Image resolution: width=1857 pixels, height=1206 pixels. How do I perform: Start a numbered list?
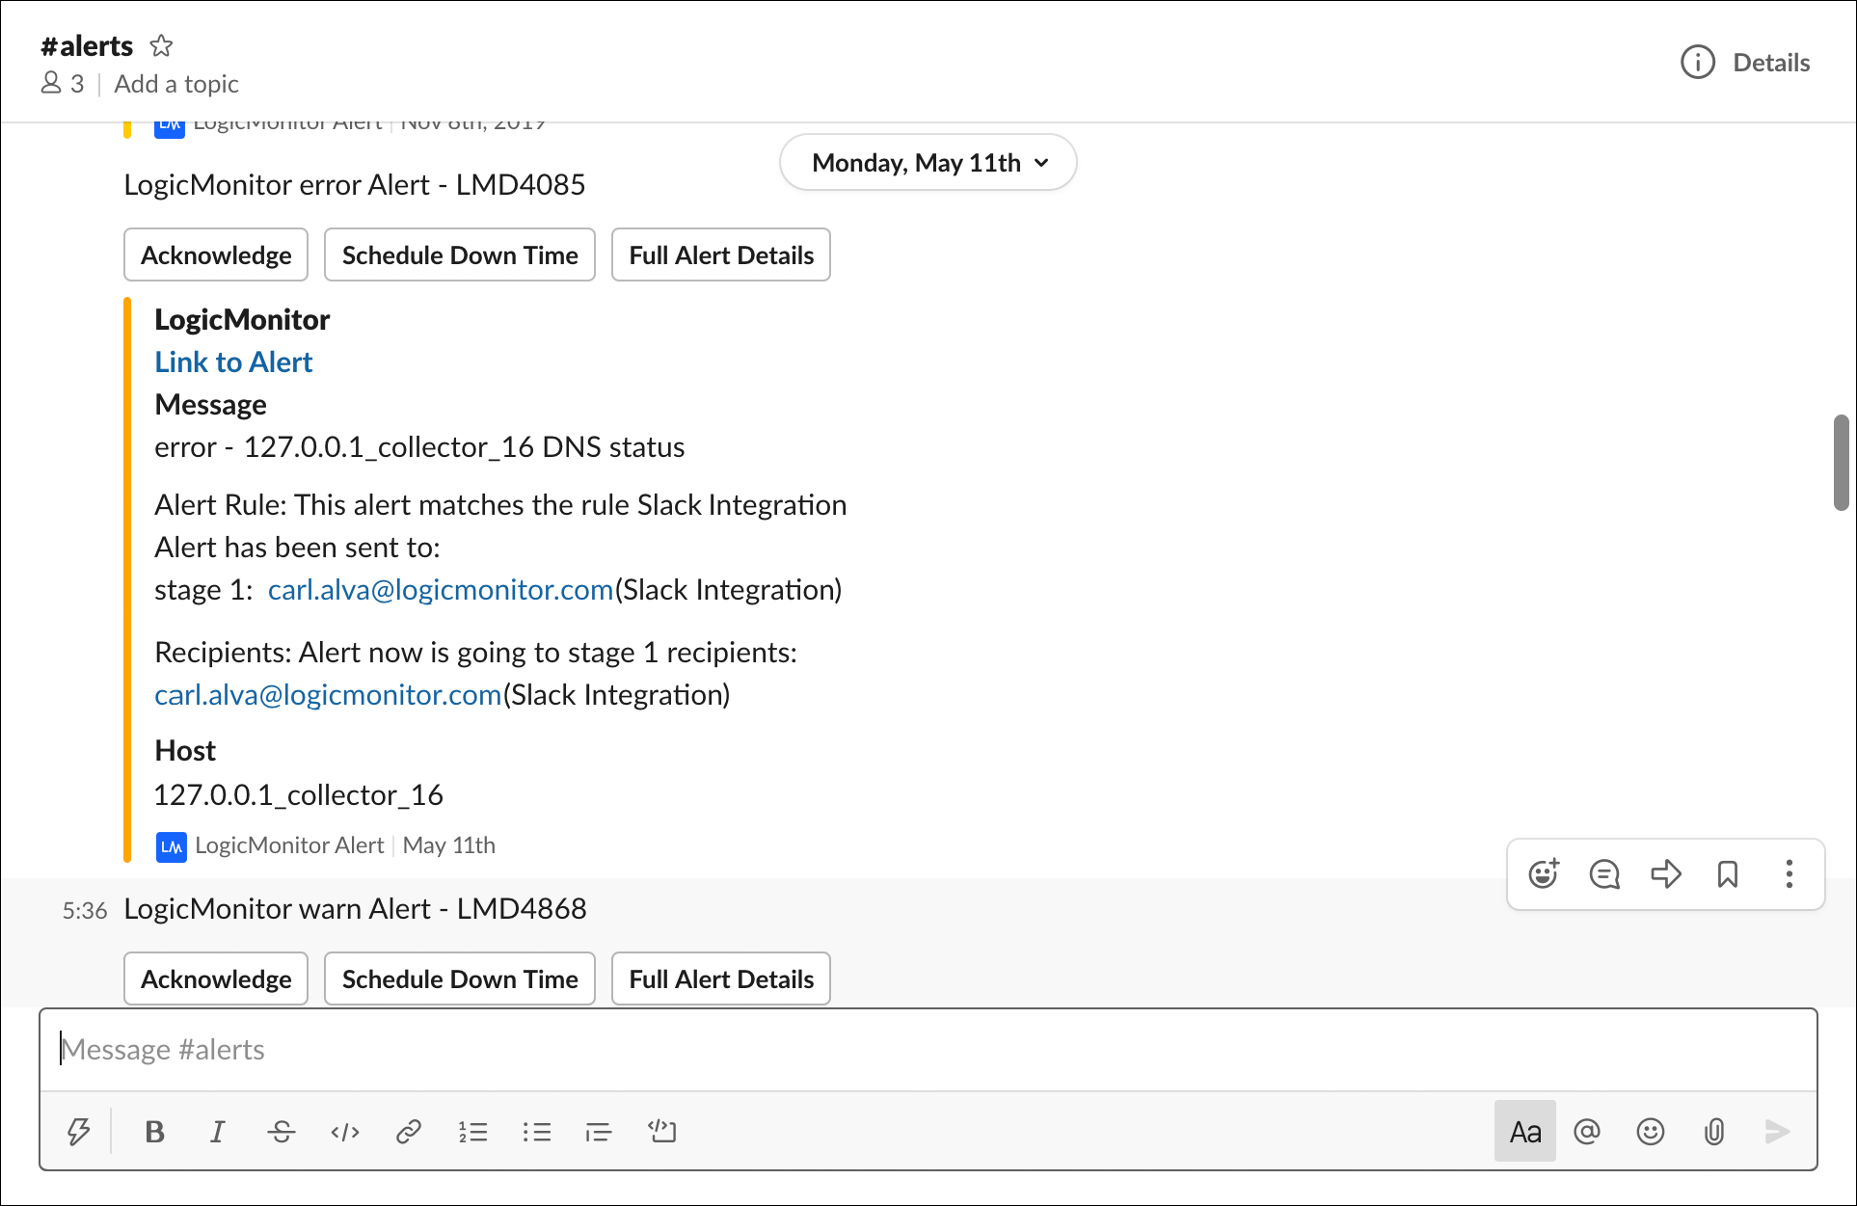[x=472, y=1131]
